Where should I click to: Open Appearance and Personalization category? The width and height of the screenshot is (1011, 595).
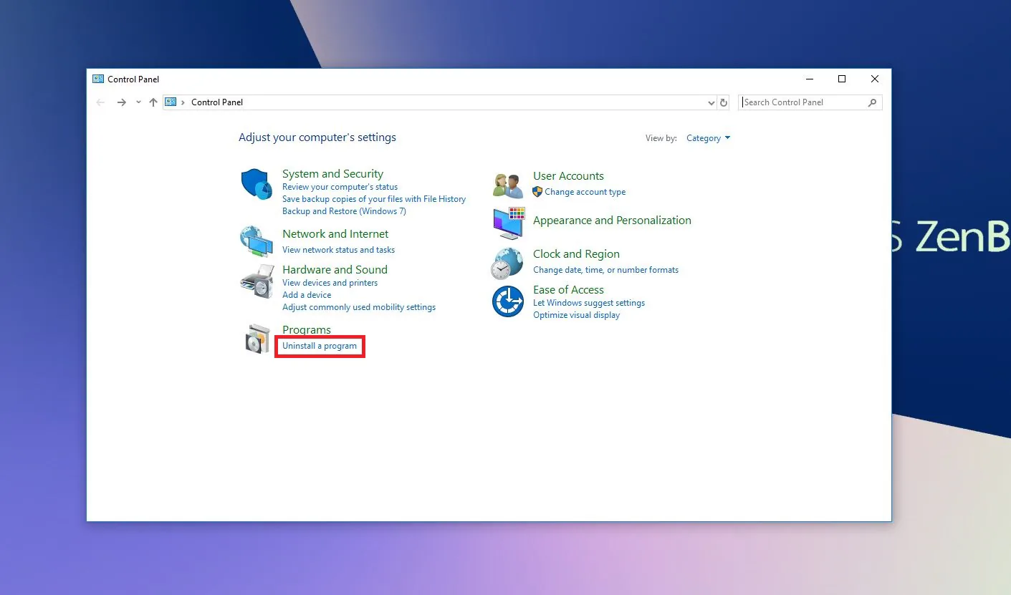click(x=612, y=221)
